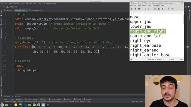Open the text editor Tools menu
Screen dimensions: 191x107
(x=150, y=6)
